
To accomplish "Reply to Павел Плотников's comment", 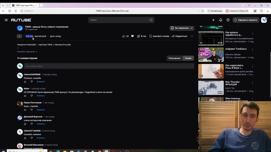I will click(41, 110).
